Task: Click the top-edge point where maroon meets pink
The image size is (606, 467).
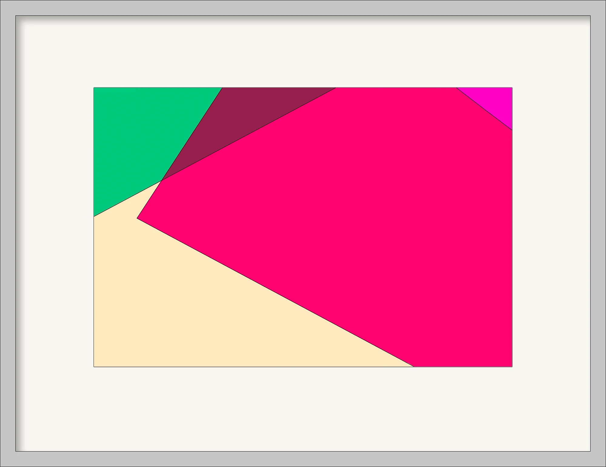Action: coord(336,88)
